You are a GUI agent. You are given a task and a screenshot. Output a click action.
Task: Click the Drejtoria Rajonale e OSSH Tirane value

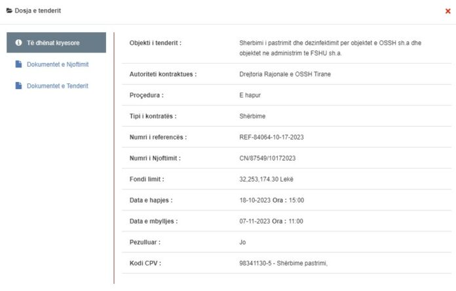(285, 74)
